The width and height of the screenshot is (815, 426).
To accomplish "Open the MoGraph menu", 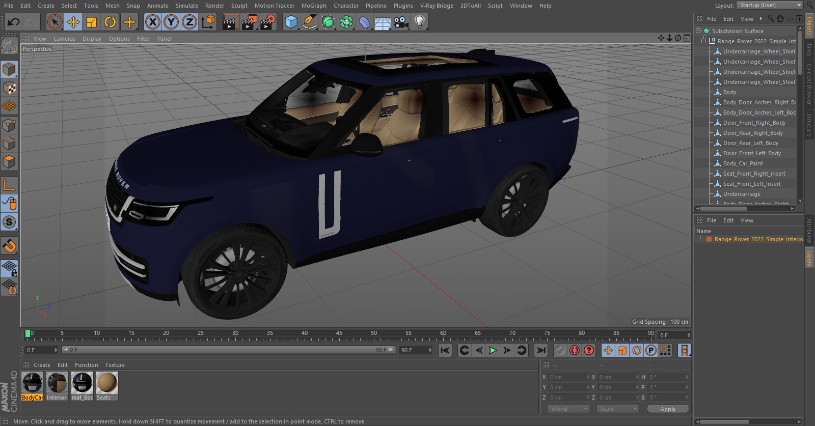I will pos(314,6).
